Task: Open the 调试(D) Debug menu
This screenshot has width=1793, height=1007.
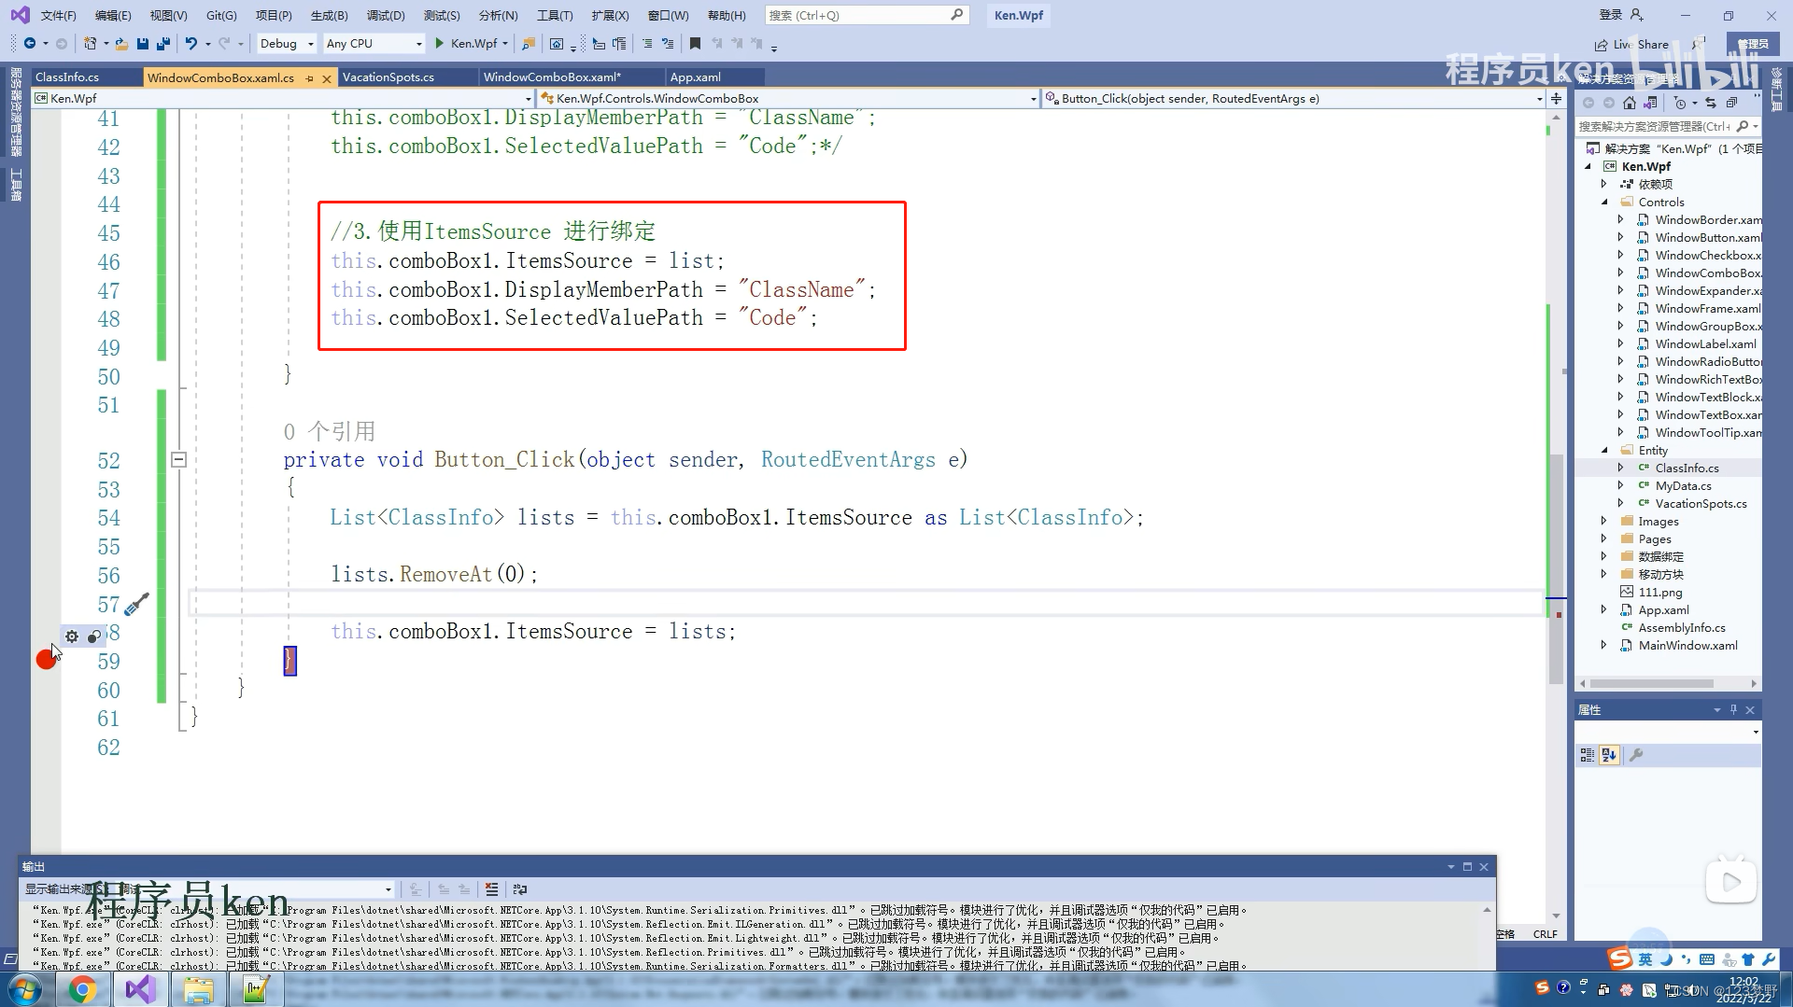Action: point(386,15)
